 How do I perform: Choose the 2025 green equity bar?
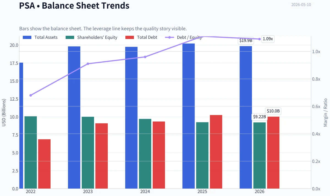[202, 155]
